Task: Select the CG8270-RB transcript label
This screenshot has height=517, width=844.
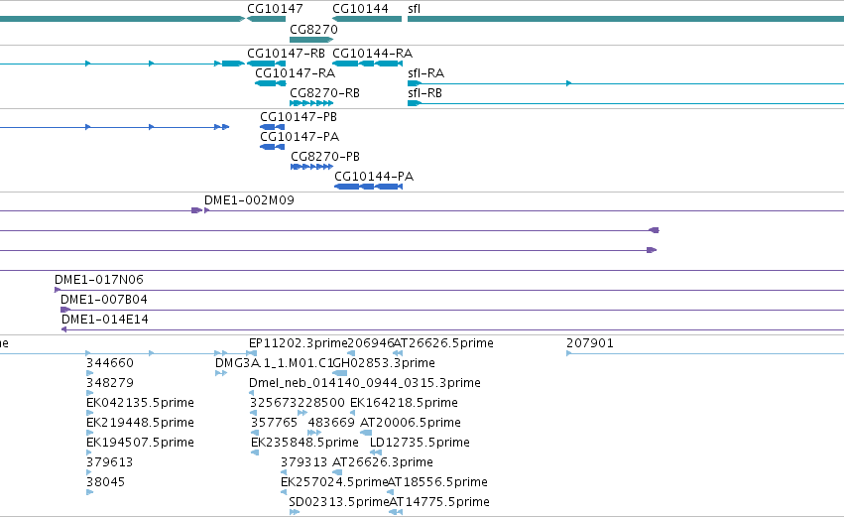Action: [324, 93]
